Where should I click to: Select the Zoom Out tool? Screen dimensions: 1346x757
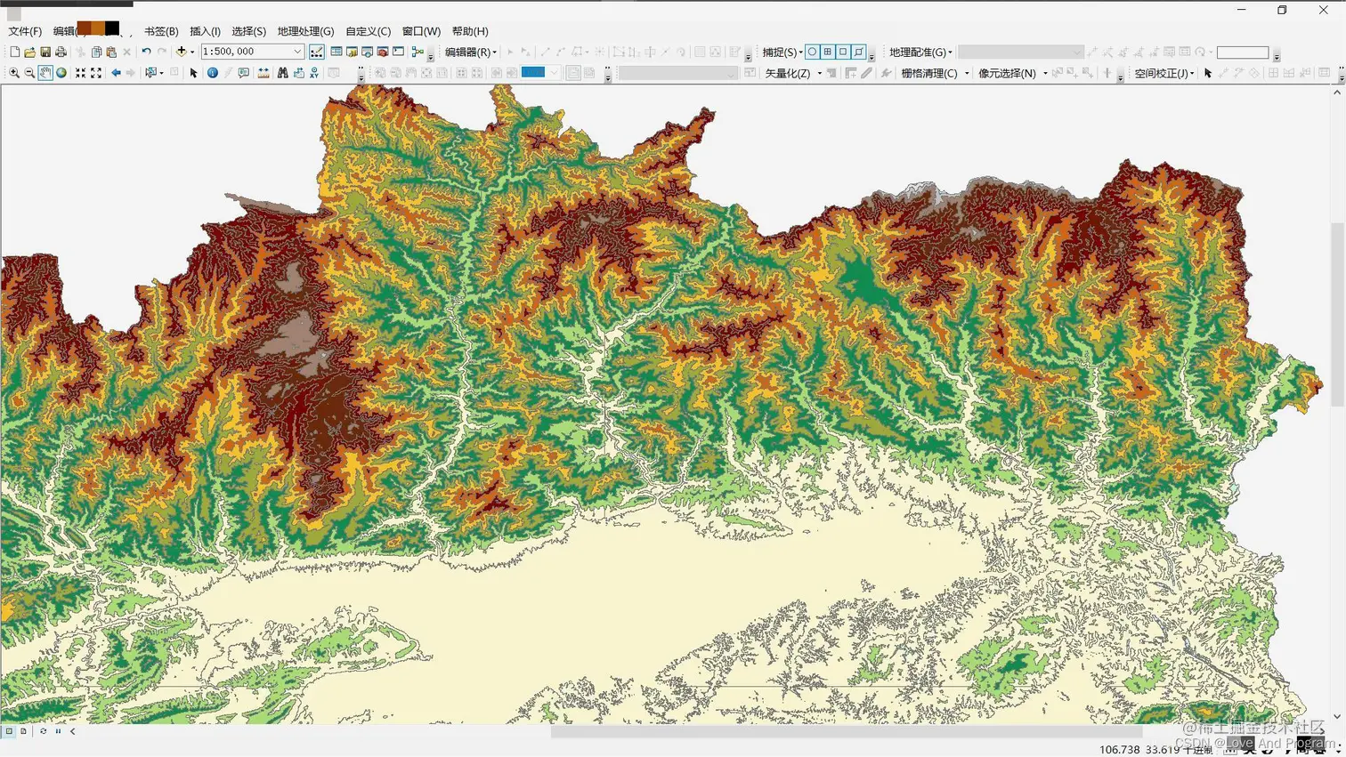pyautogui.click(x=29, y=73)
